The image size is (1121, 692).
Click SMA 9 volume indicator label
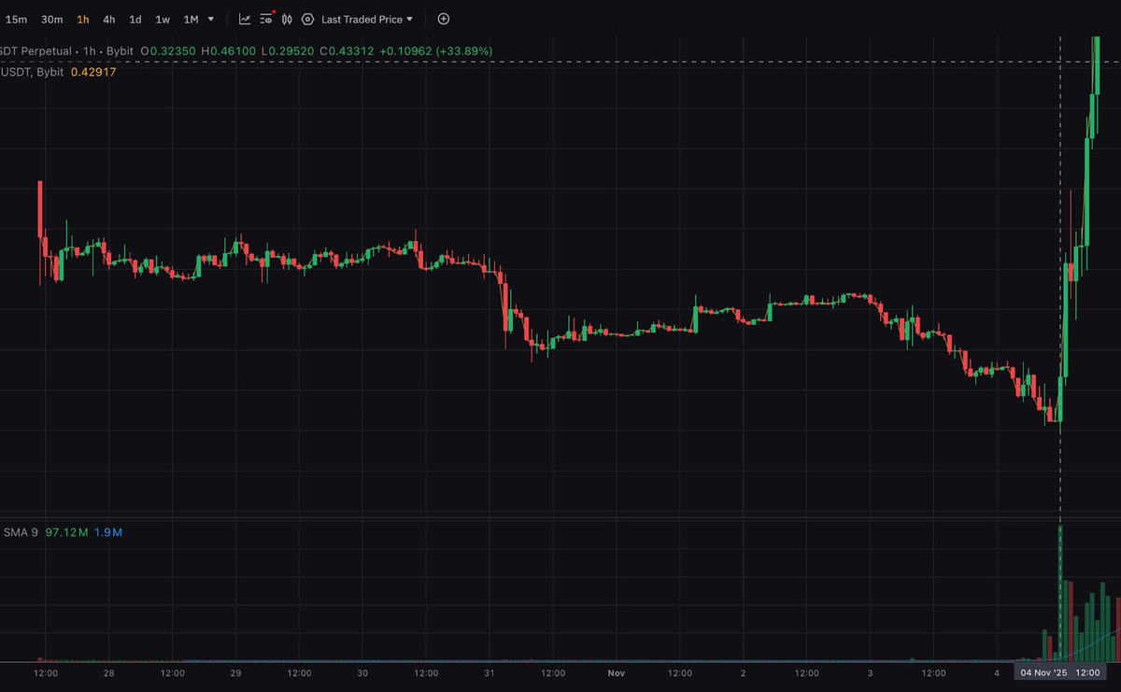20,532
